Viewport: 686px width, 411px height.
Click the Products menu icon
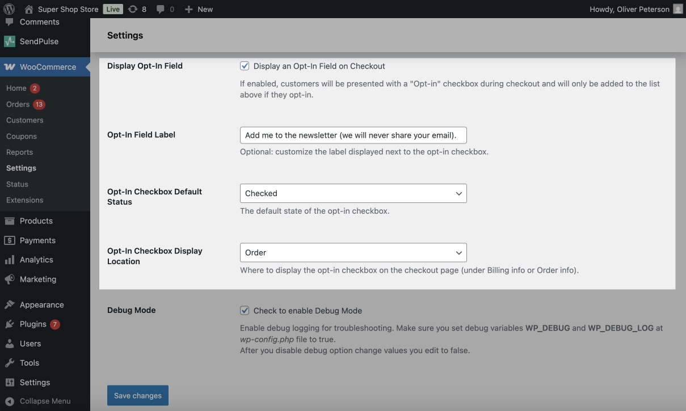coord(9,221)
